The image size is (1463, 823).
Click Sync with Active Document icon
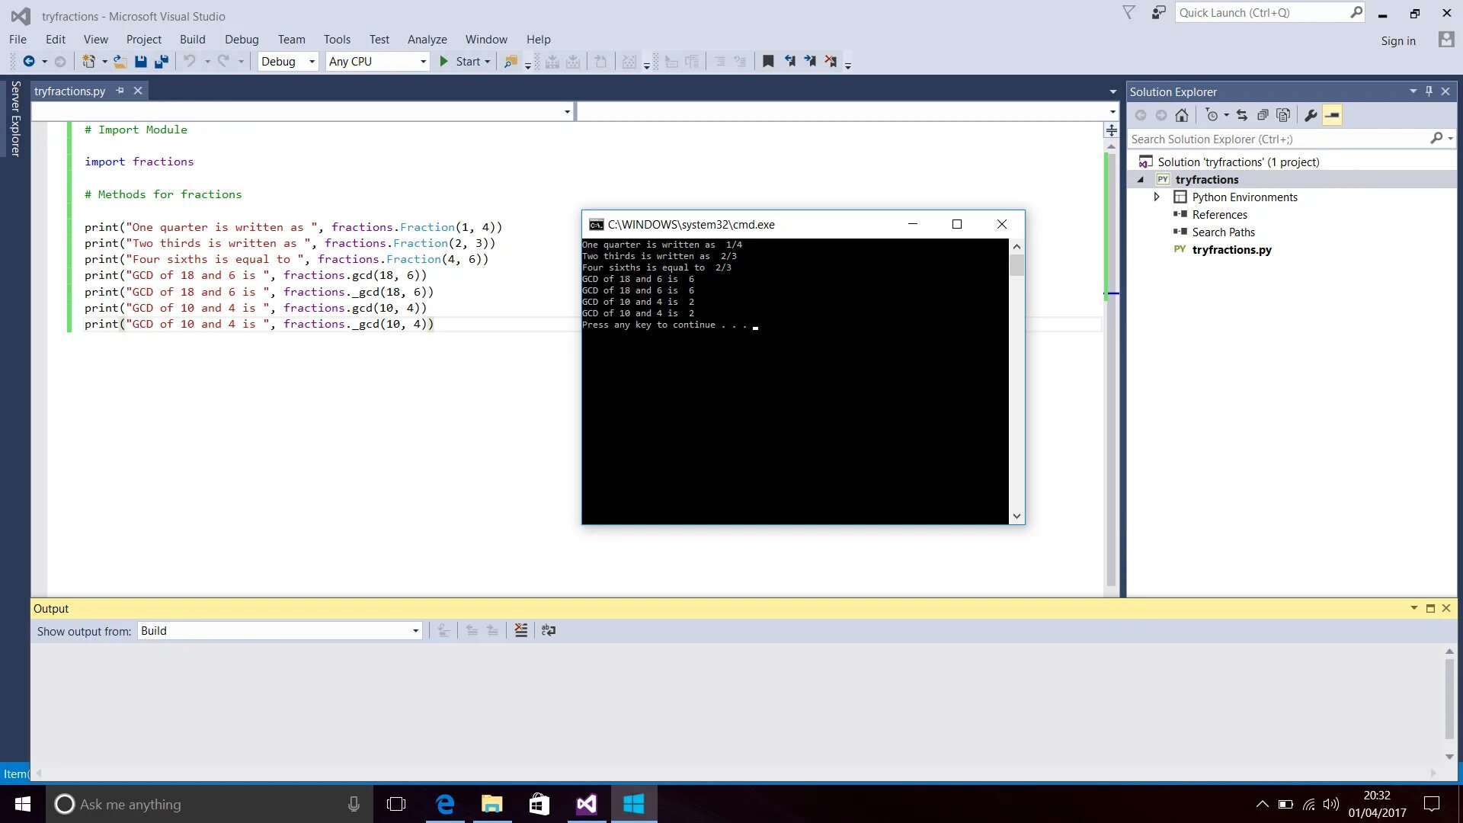tap(1242, 116)
